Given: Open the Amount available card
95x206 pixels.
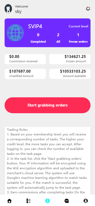Looking at the screenshot, I should [x=70, y=74].
